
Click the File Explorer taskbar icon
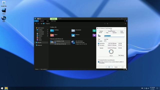coord(6,88)
